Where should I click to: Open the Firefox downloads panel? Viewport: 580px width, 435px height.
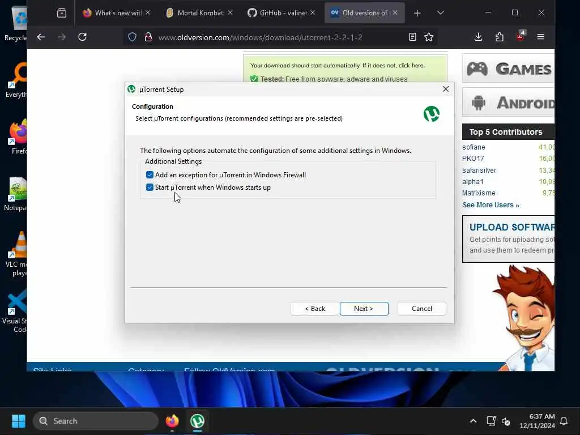coord(478,37)
